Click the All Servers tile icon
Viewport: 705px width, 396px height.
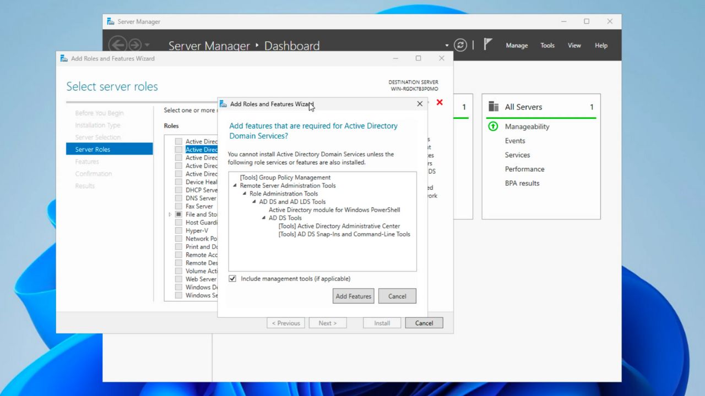pos(493,107)
